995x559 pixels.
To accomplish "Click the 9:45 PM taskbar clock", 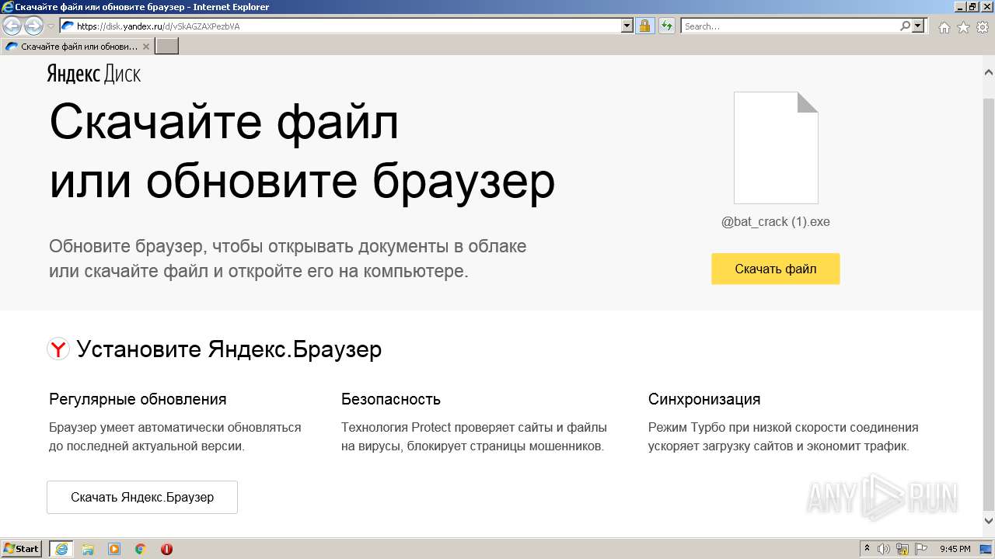I will [955, 549].
